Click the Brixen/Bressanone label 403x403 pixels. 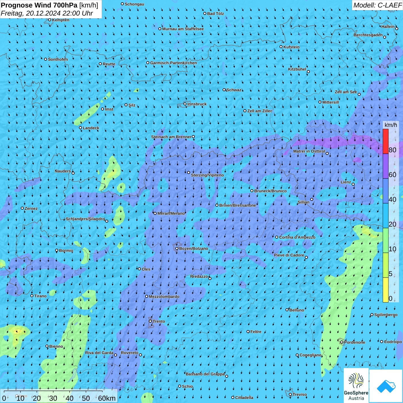click(237, 205)
